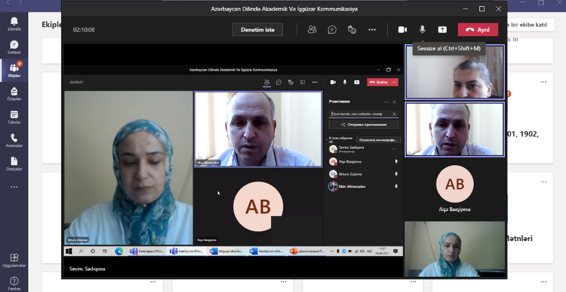Toggle mic icon beside Elnurə Əzizova in list

[396, 174]
